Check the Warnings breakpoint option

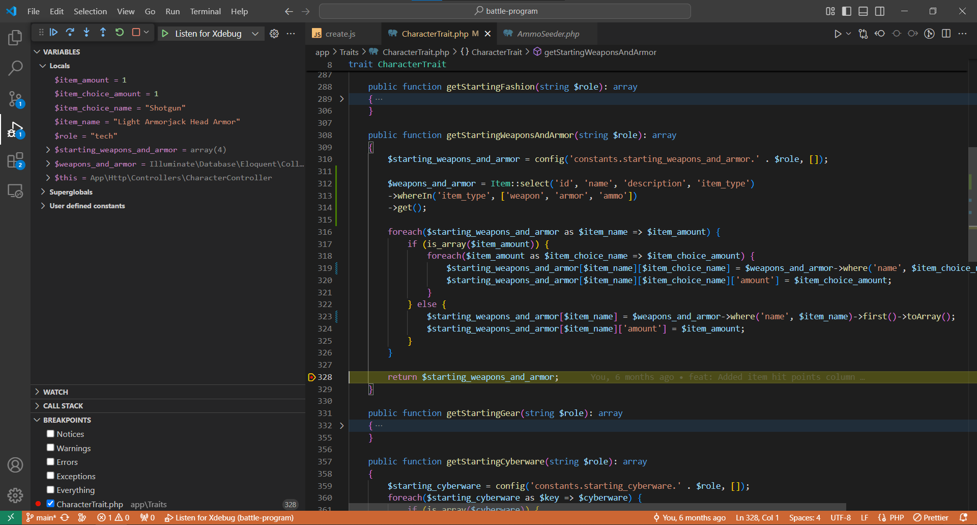pyautogui.click(x=50, y=447)
